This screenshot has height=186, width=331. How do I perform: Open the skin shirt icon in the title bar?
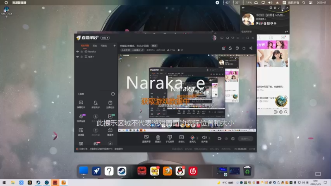[x=233, y=38]
